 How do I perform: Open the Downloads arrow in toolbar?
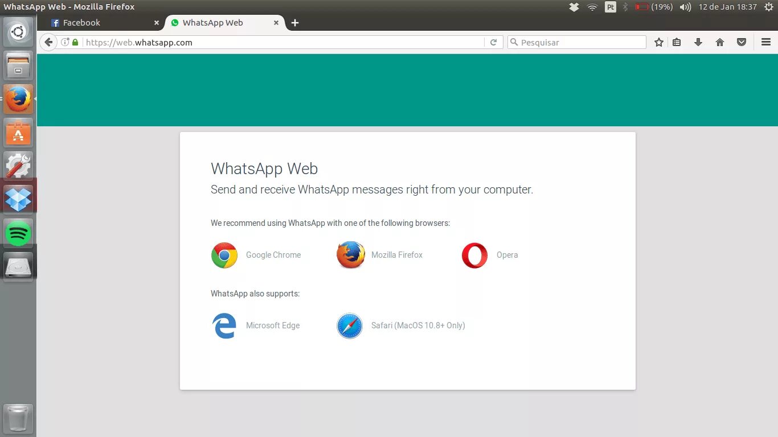[x=698, y=42]
